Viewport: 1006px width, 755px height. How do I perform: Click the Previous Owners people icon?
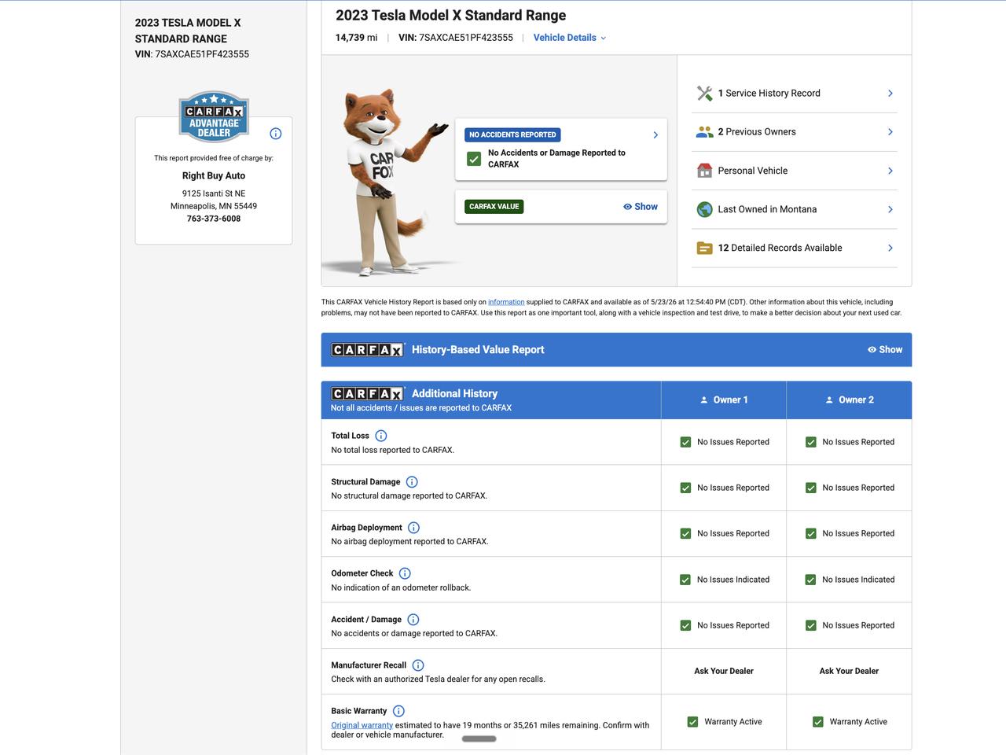pos(704,132)
